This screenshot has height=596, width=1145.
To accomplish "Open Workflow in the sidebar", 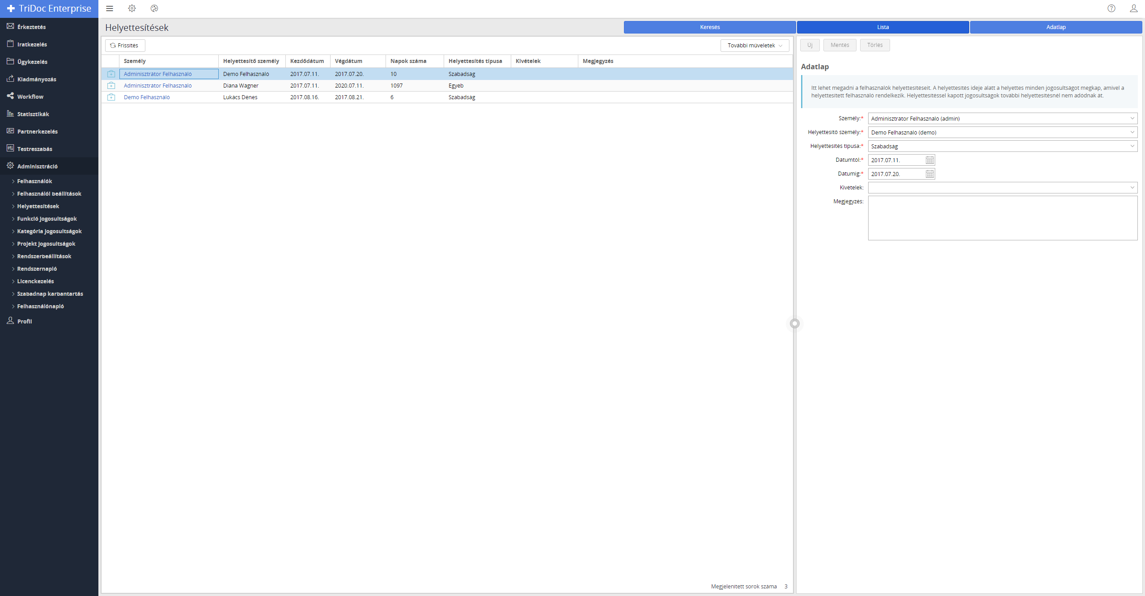I will tap(30, 97).
